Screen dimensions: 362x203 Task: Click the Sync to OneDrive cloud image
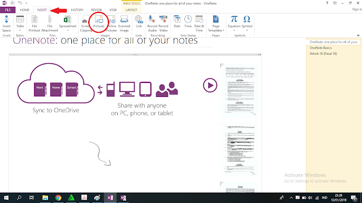(x=56, y=83)
